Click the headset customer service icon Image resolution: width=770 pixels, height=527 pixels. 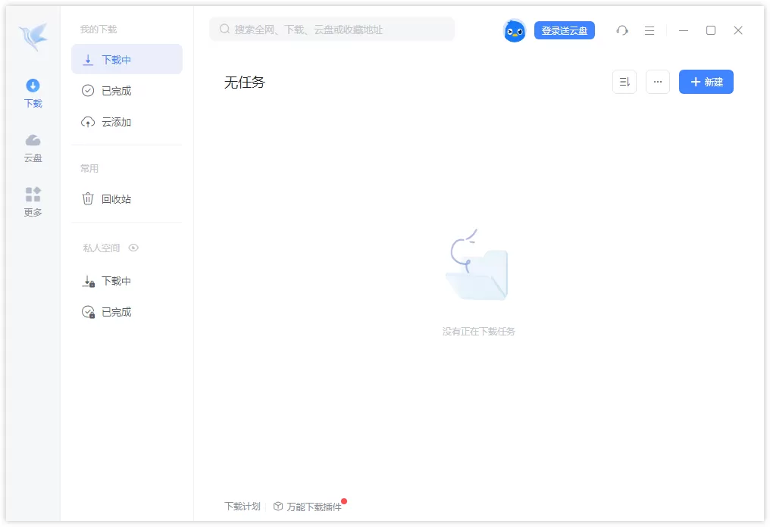622,30
